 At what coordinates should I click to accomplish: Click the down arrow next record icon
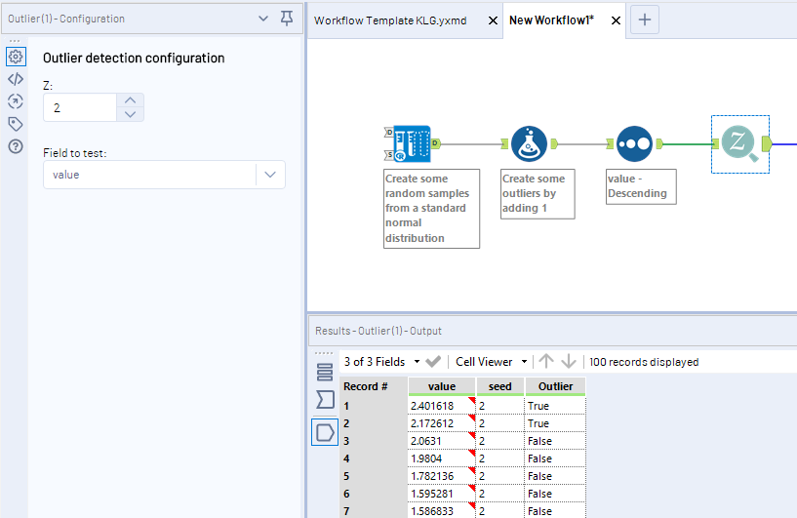(569, 362)
